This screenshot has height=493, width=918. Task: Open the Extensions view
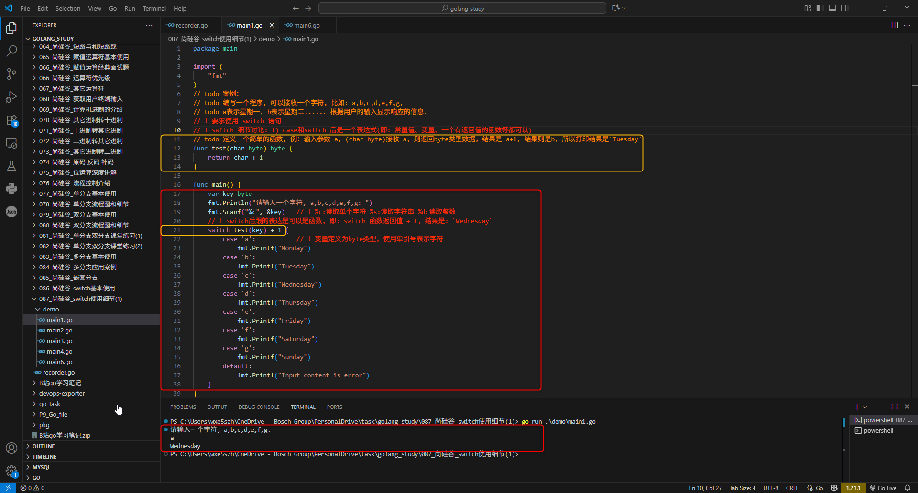pyautogui.click(x=11, y=120)
